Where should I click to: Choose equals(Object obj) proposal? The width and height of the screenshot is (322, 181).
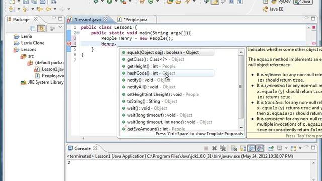click(x=168, y=52)
